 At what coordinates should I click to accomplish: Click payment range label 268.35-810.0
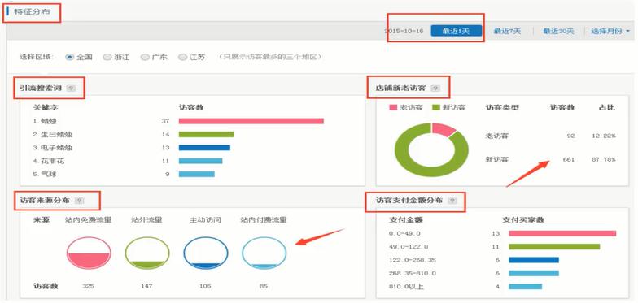(413, 273)
